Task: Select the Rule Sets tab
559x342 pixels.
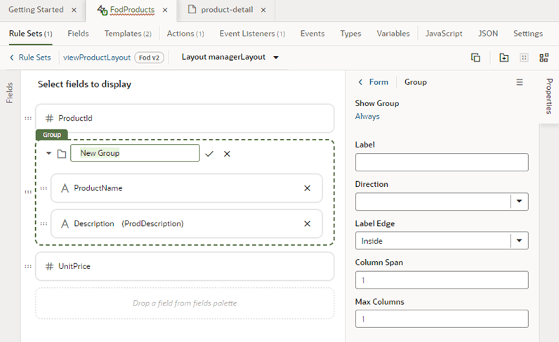Action: [31, 34]
